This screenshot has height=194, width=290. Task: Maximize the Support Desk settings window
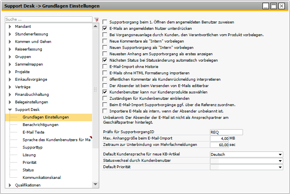(274, 6)
